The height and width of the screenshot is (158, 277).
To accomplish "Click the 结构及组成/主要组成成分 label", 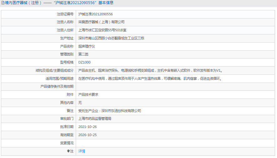I will pyautogui.click(x=54, y=70).
